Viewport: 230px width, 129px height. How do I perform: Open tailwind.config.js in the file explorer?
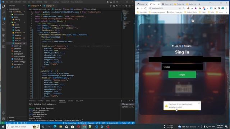[x=19, y=62]
